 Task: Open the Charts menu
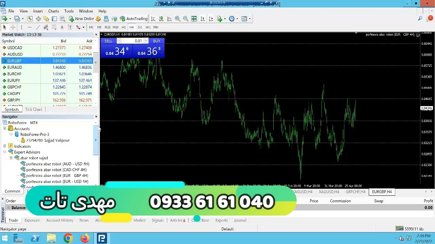click(53, 11)
